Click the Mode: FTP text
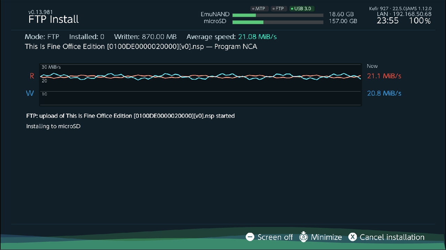446x250 pixels. pyautogui.click(x=42, y=37)
